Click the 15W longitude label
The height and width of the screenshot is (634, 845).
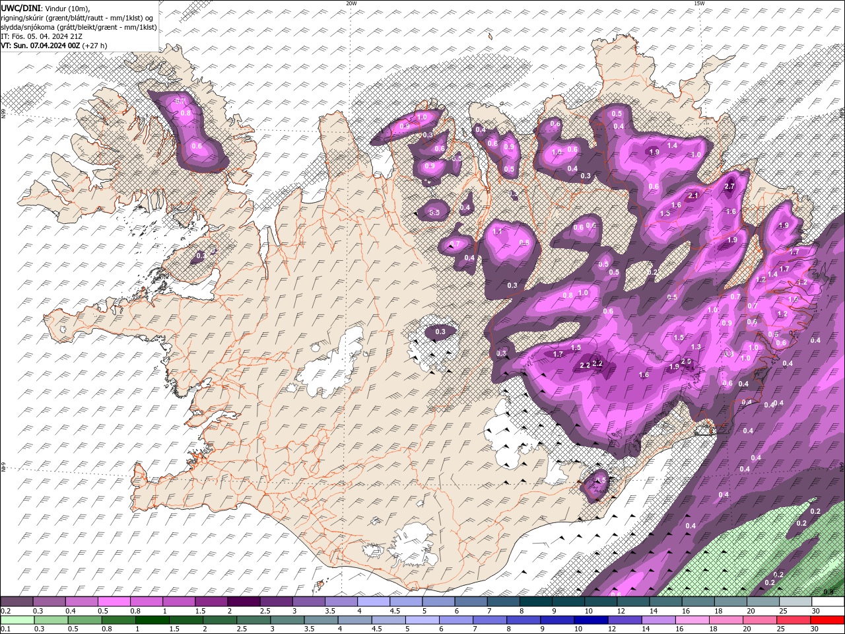699,3
